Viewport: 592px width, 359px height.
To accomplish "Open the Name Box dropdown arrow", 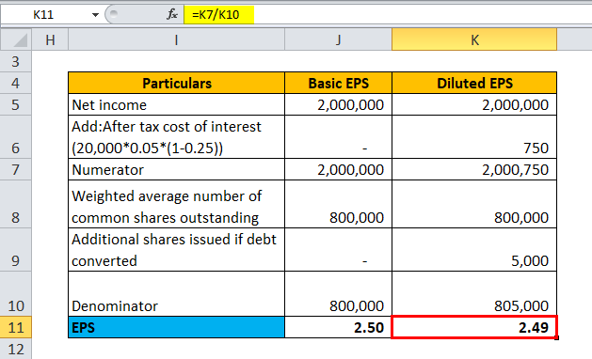I will click(x=95, y=15).
